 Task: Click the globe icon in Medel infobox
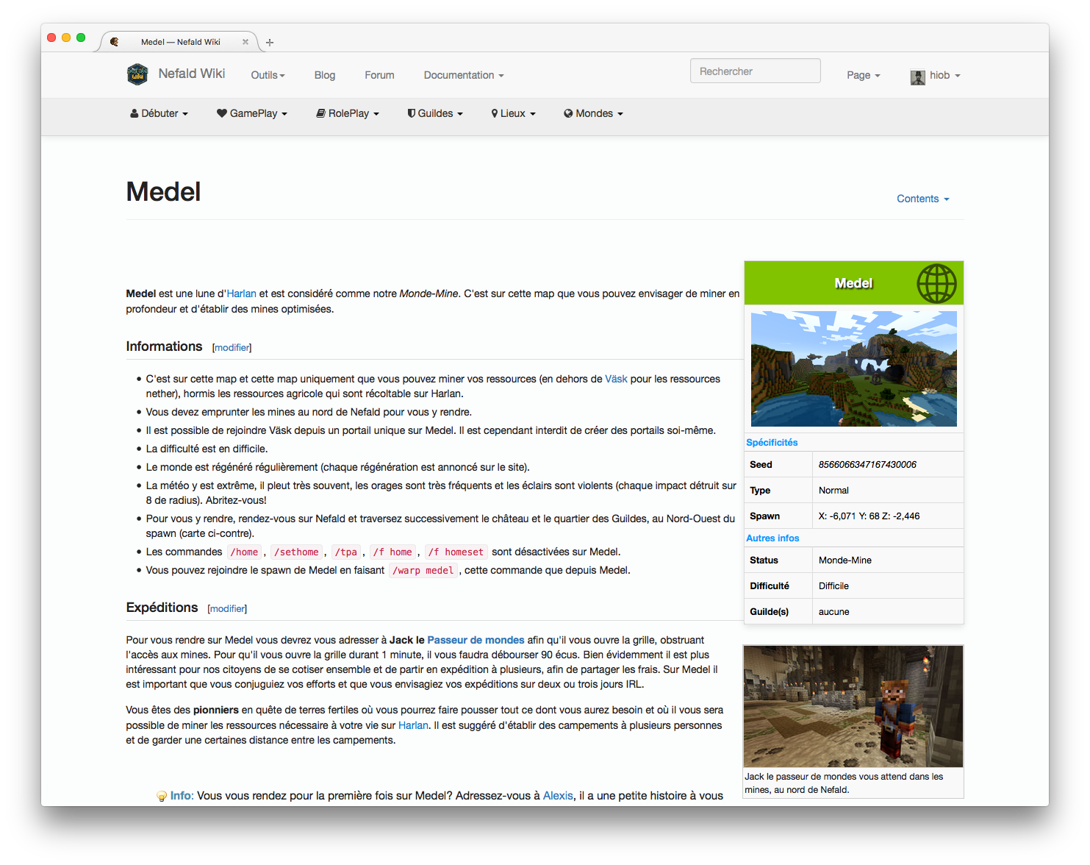pos(936,283)
